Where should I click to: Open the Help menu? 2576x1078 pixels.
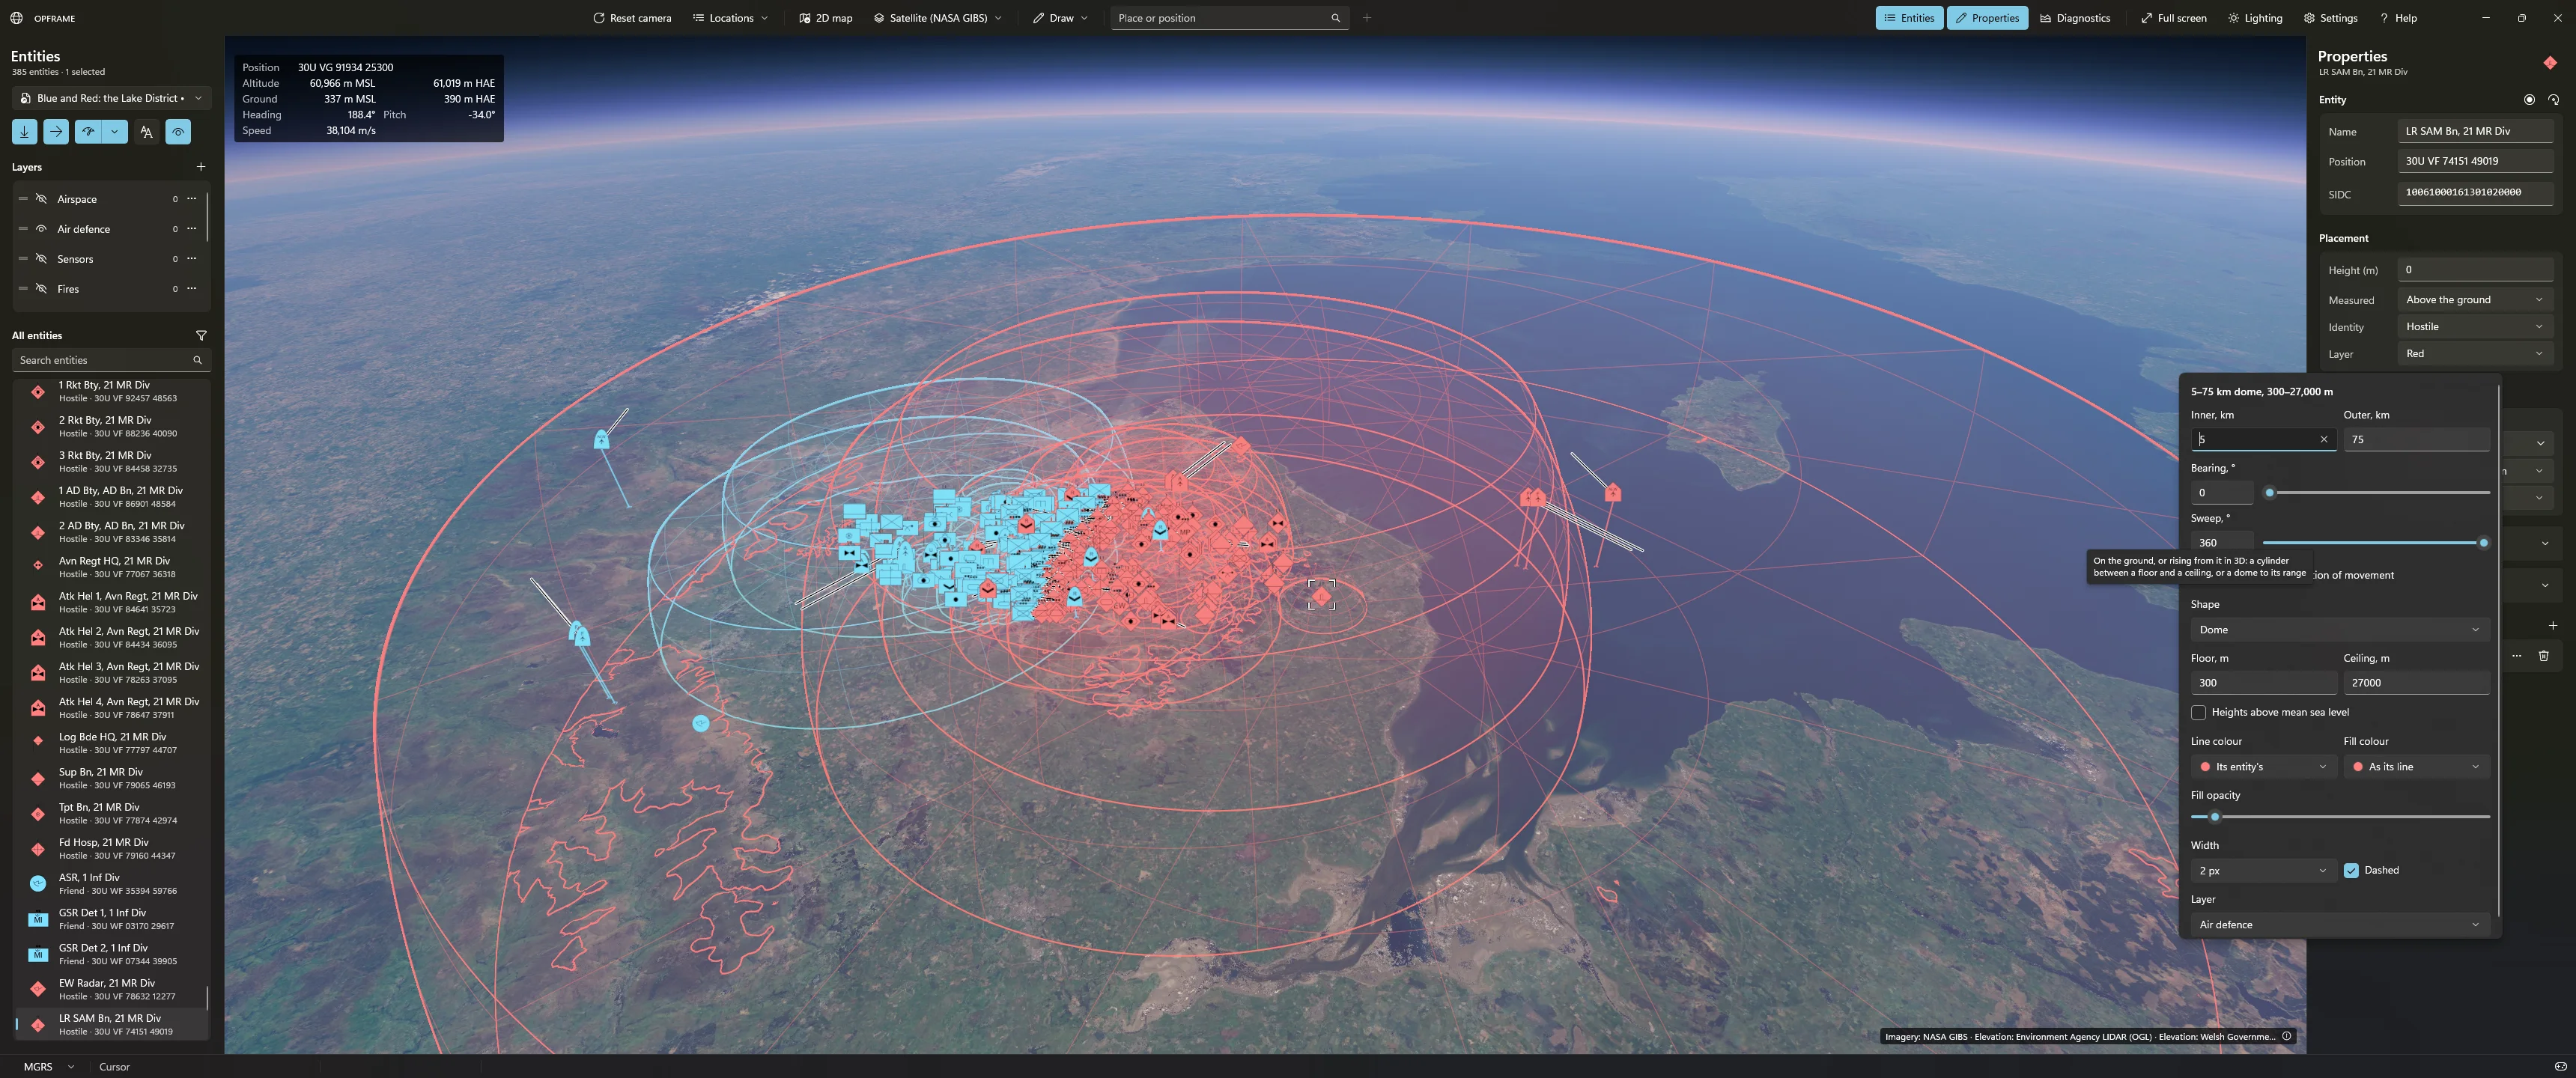click(x=2398, y=18)
